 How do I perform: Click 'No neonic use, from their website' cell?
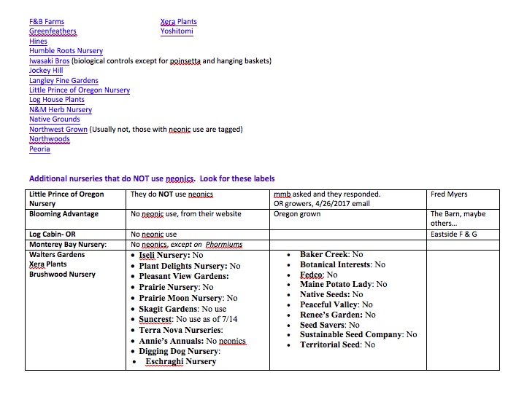[198, 220]
